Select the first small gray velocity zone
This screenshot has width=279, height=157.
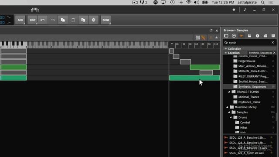(171, 51)
